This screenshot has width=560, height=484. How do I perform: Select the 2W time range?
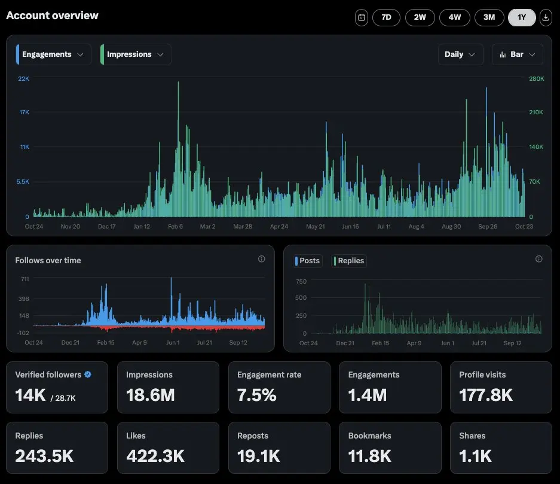420,17
